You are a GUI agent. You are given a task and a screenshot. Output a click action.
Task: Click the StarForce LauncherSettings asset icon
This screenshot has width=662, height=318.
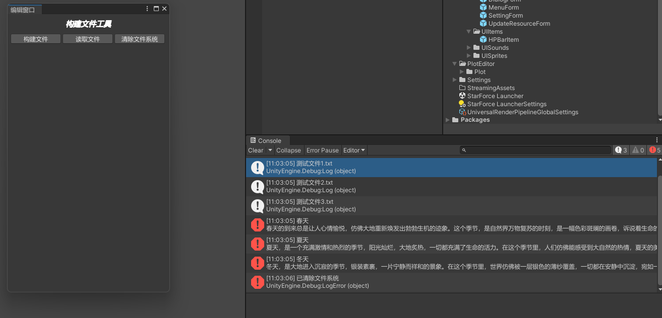462,104
